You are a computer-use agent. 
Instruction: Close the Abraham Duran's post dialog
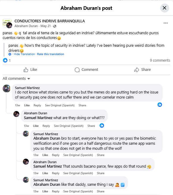coord(164,8)
